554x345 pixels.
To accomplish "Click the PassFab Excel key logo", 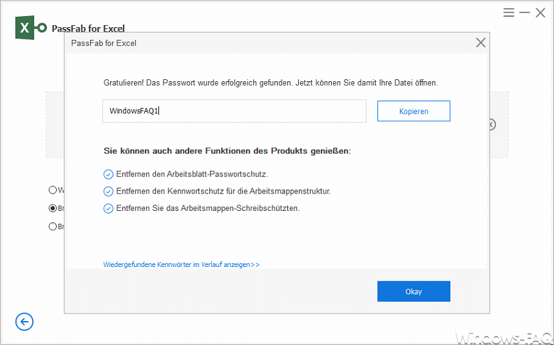I will click(x=31, y=28).
